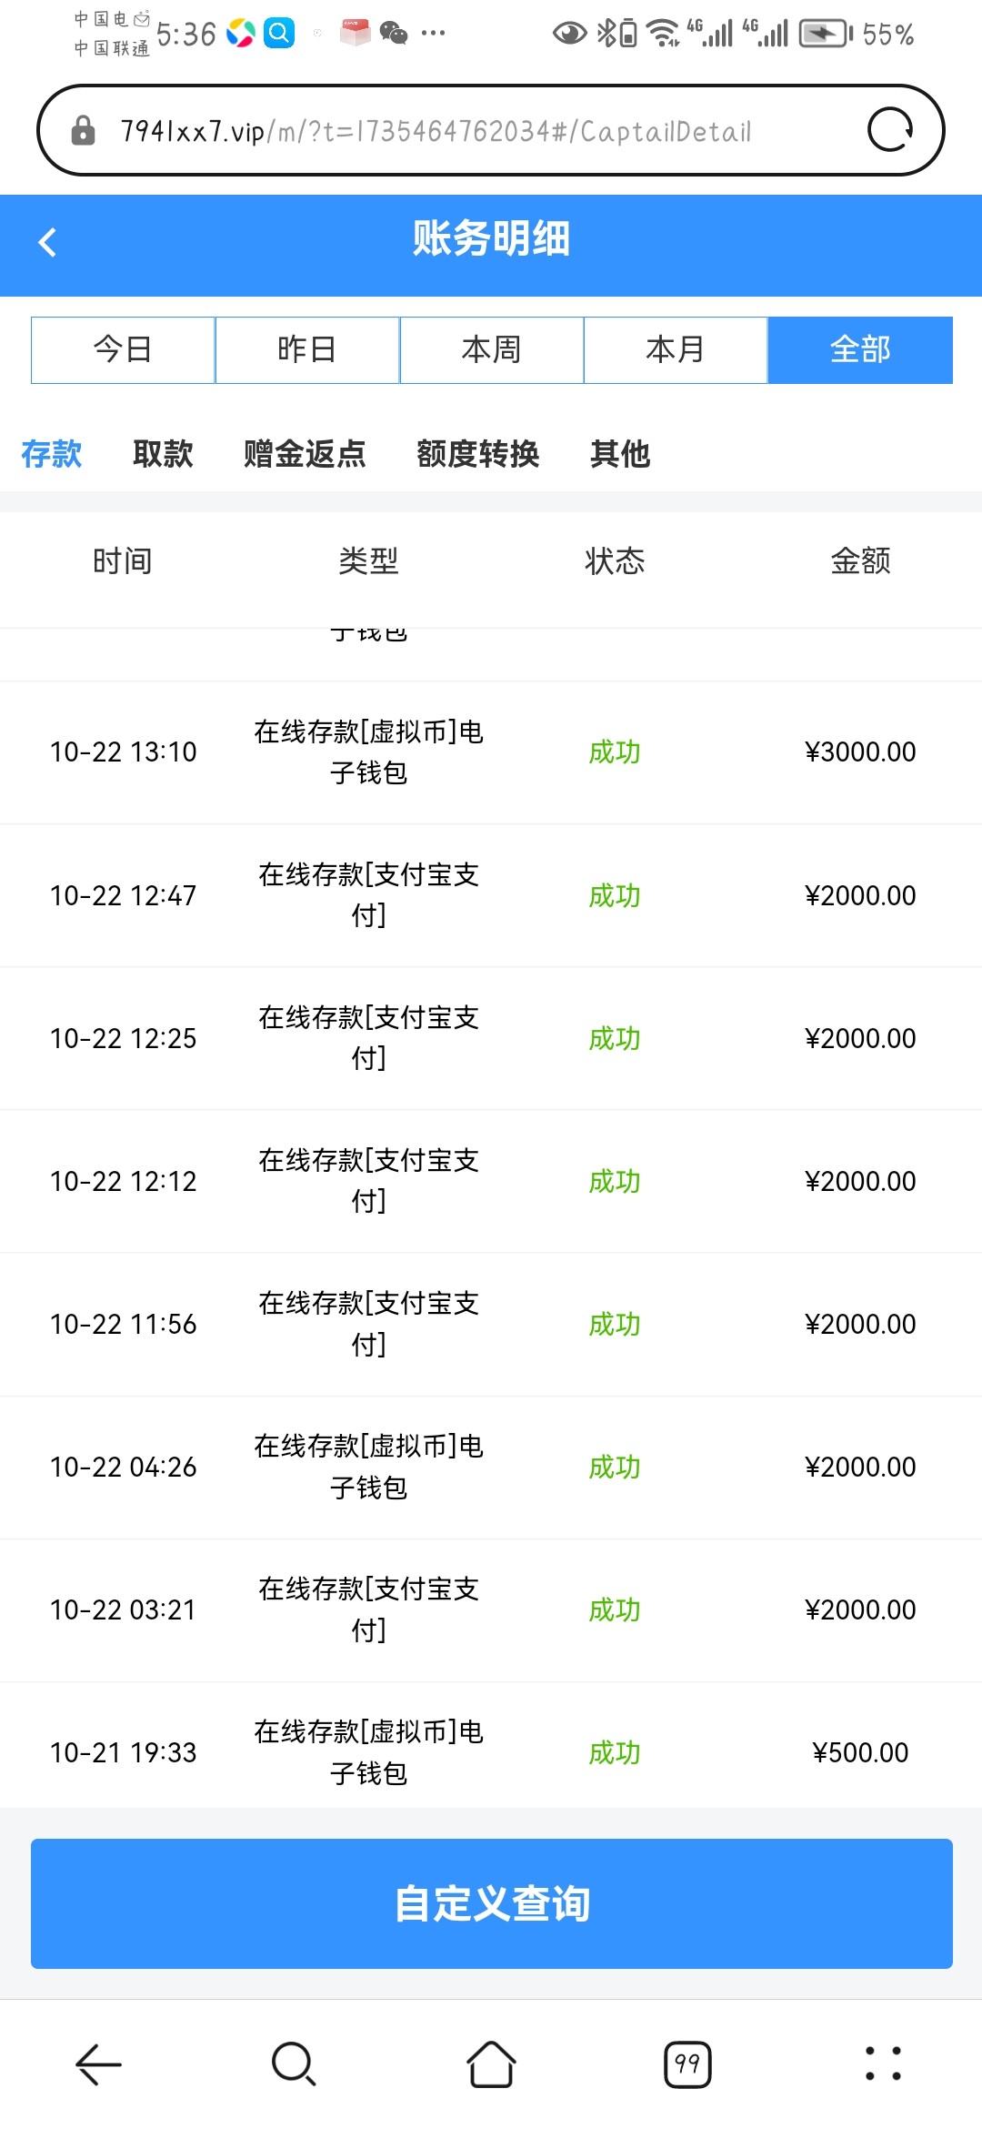
Task: Tap the back arrow in the blue header
Action: [x=48, y=242]
